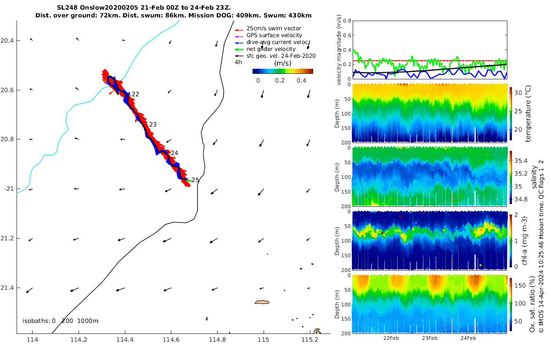
Task: Click the green net glider velocity legend line
Action: [239, 49]
